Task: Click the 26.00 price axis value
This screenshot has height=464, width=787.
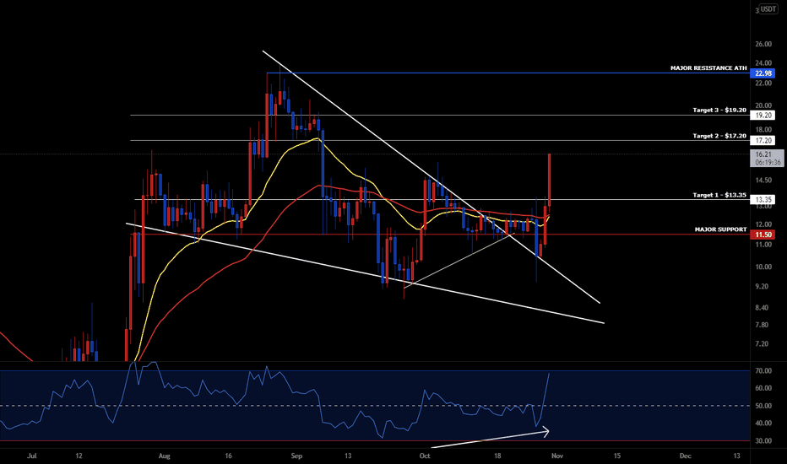Action: point(763,44)
